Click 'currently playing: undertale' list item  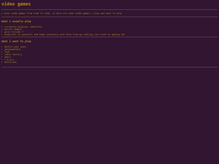[x=23, y=27]
